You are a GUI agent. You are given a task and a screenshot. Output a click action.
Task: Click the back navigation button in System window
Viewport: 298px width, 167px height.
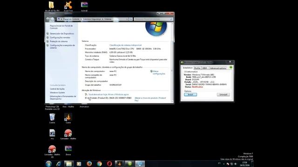48,19
